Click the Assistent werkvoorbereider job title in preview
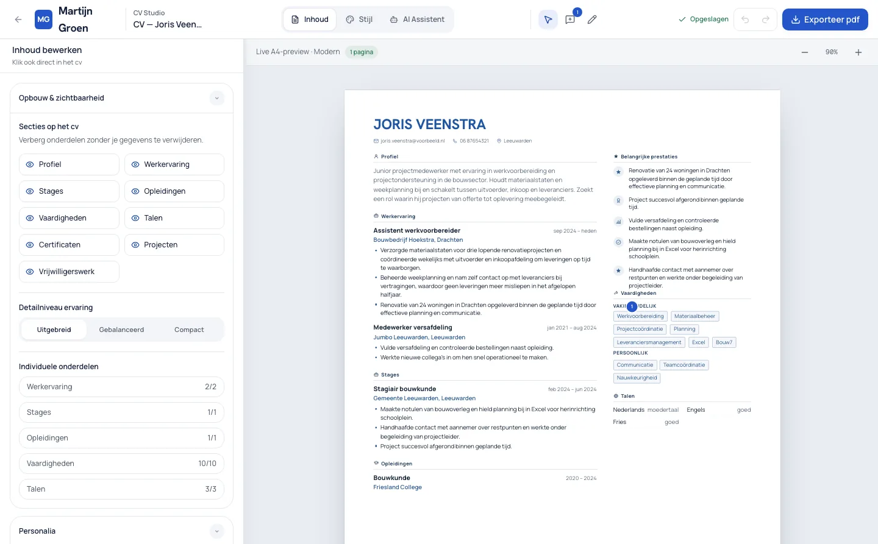 pyautogui.click(x=417, y=231)
